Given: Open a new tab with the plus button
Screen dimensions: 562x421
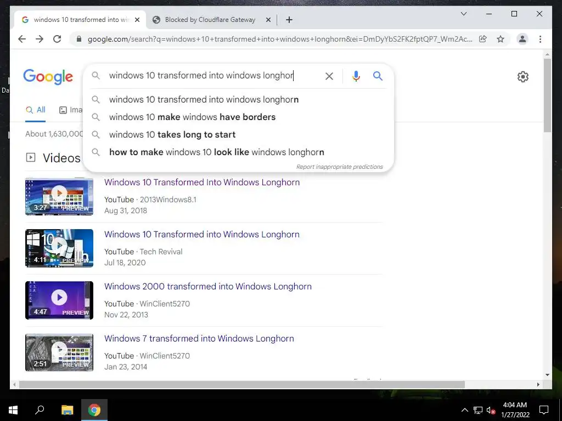Looking at the screenshot, I should pos(289,20).
